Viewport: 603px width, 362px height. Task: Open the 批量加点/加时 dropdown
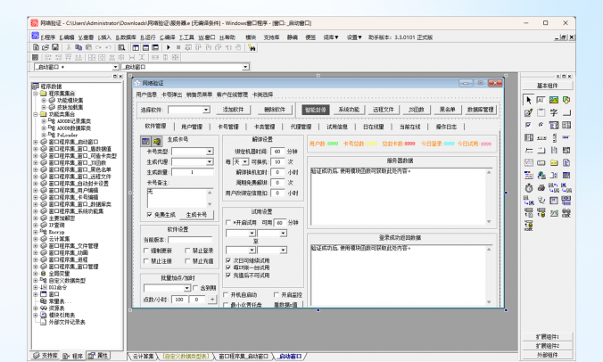(x=187, y=288)
